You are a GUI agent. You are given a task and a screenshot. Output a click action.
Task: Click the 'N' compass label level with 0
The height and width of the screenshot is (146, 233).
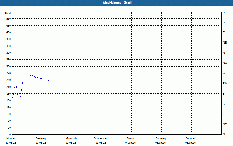pyautogui.click(x=224, y=135)
